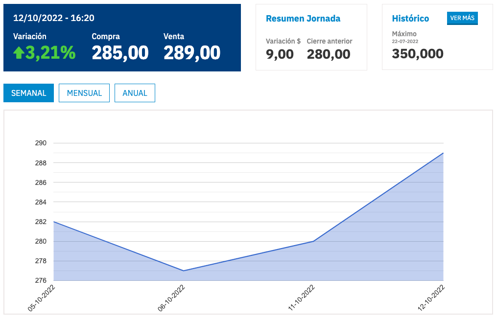Click the chart point at 11-10-2022
Image resolution: width=497 pixels, height=319 pixels.
click(313, 241)
